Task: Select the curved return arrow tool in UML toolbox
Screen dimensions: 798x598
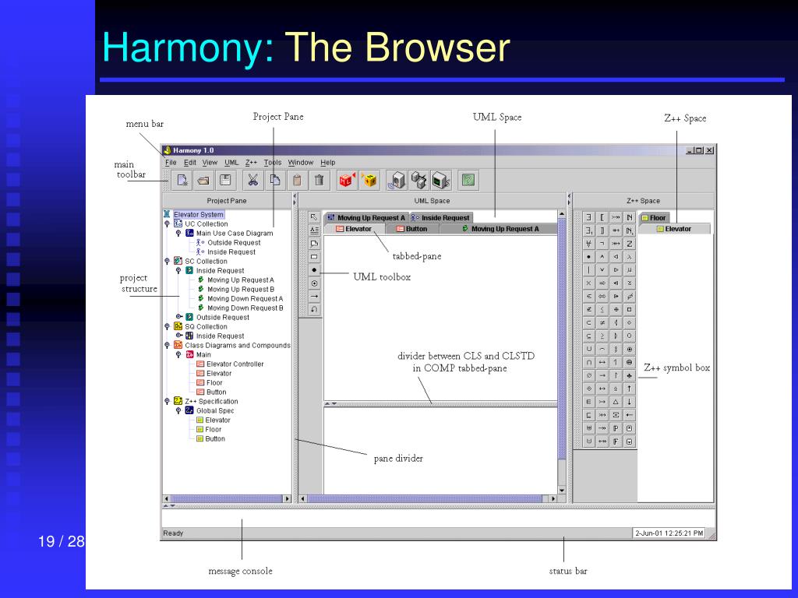Action: (x=314, y=309)
